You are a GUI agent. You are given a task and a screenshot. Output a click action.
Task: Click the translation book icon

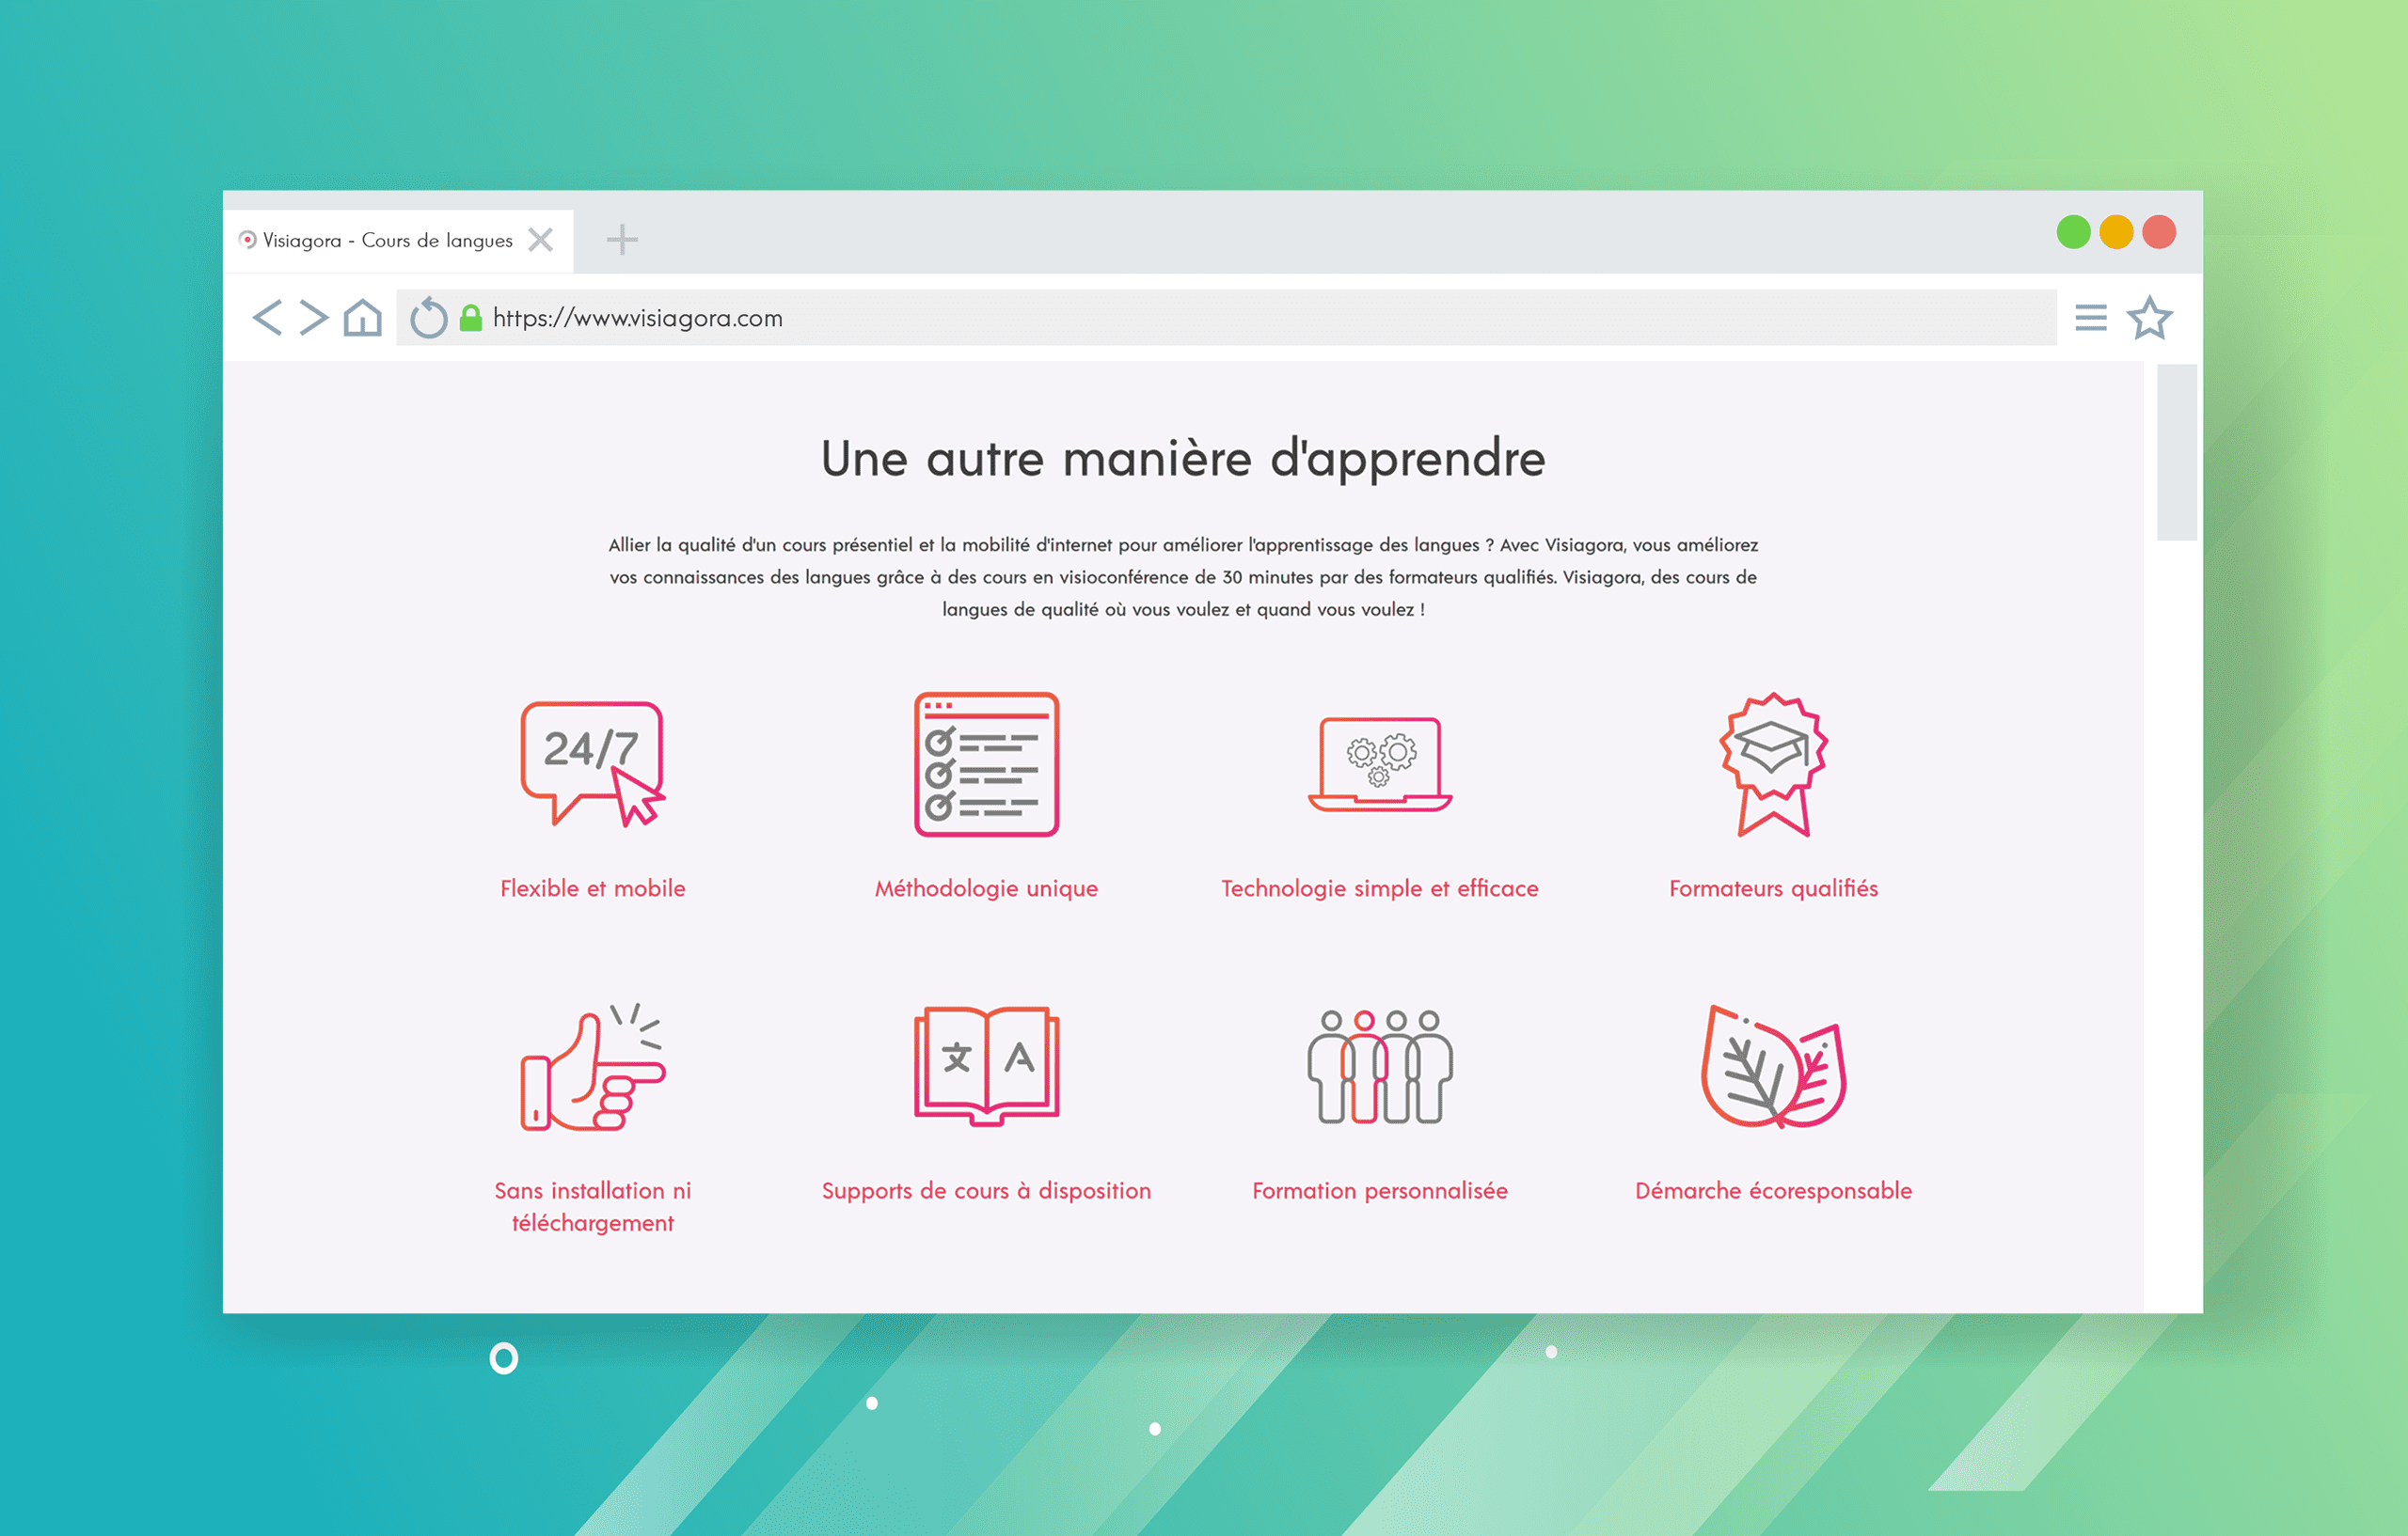point(987,1066)
